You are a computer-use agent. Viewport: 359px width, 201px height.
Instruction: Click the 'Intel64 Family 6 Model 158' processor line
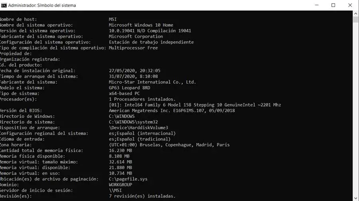click(x=195, y=105)
